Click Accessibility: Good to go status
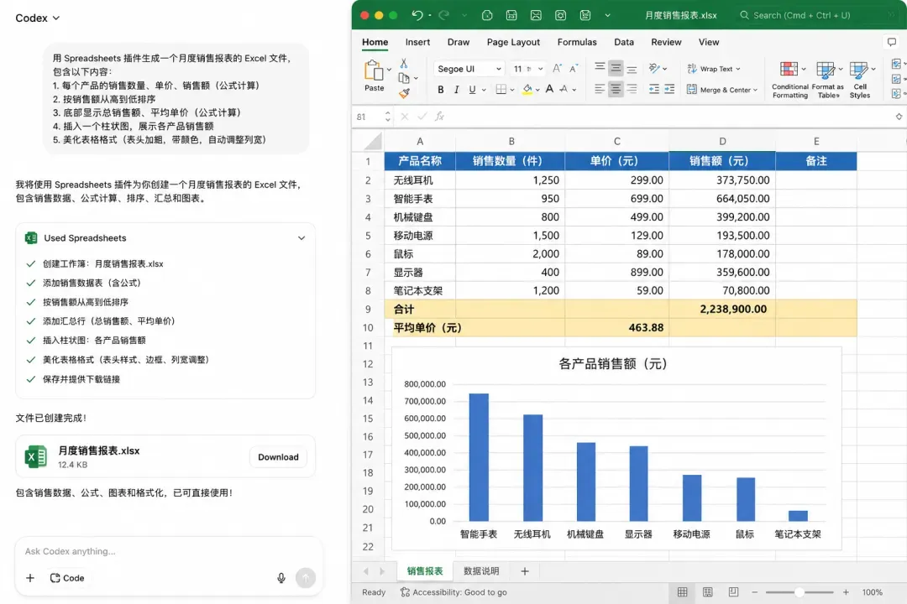The height and width of the screenshot is (604, 907). click(453, 592)
